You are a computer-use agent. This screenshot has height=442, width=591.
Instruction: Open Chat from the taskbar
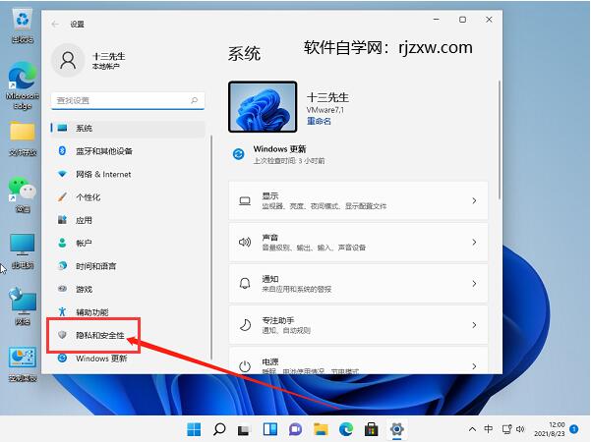[295, 429]
